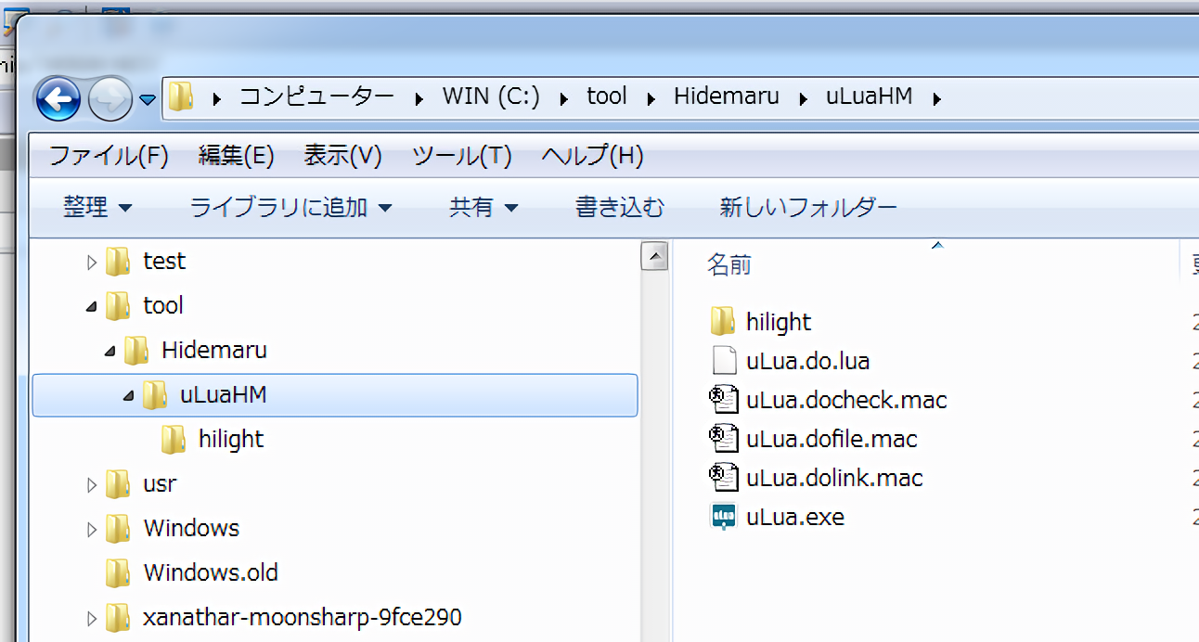Open the ファイル(F) menu

tap(108, 156)
